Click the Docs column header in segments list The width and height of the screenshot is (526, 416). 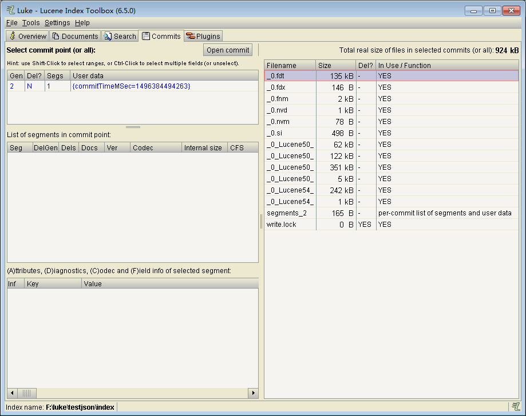pyautogui.click(x=91, y=147)
